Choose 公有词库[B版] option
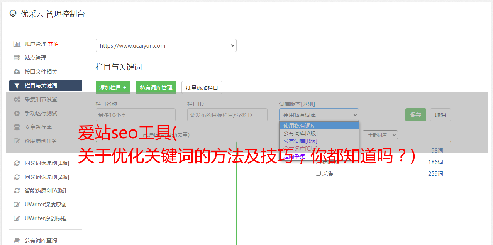Image resolution: width=493 pixels, height=245 pixels. 319,141
